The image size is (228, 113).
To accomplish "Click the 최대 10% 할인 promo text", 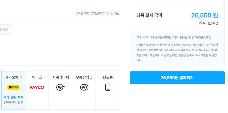I will point(13,98).
